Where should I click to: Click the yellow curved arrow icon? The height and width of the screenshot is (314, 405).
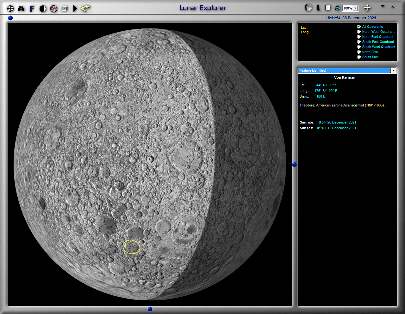pos(85,9)
